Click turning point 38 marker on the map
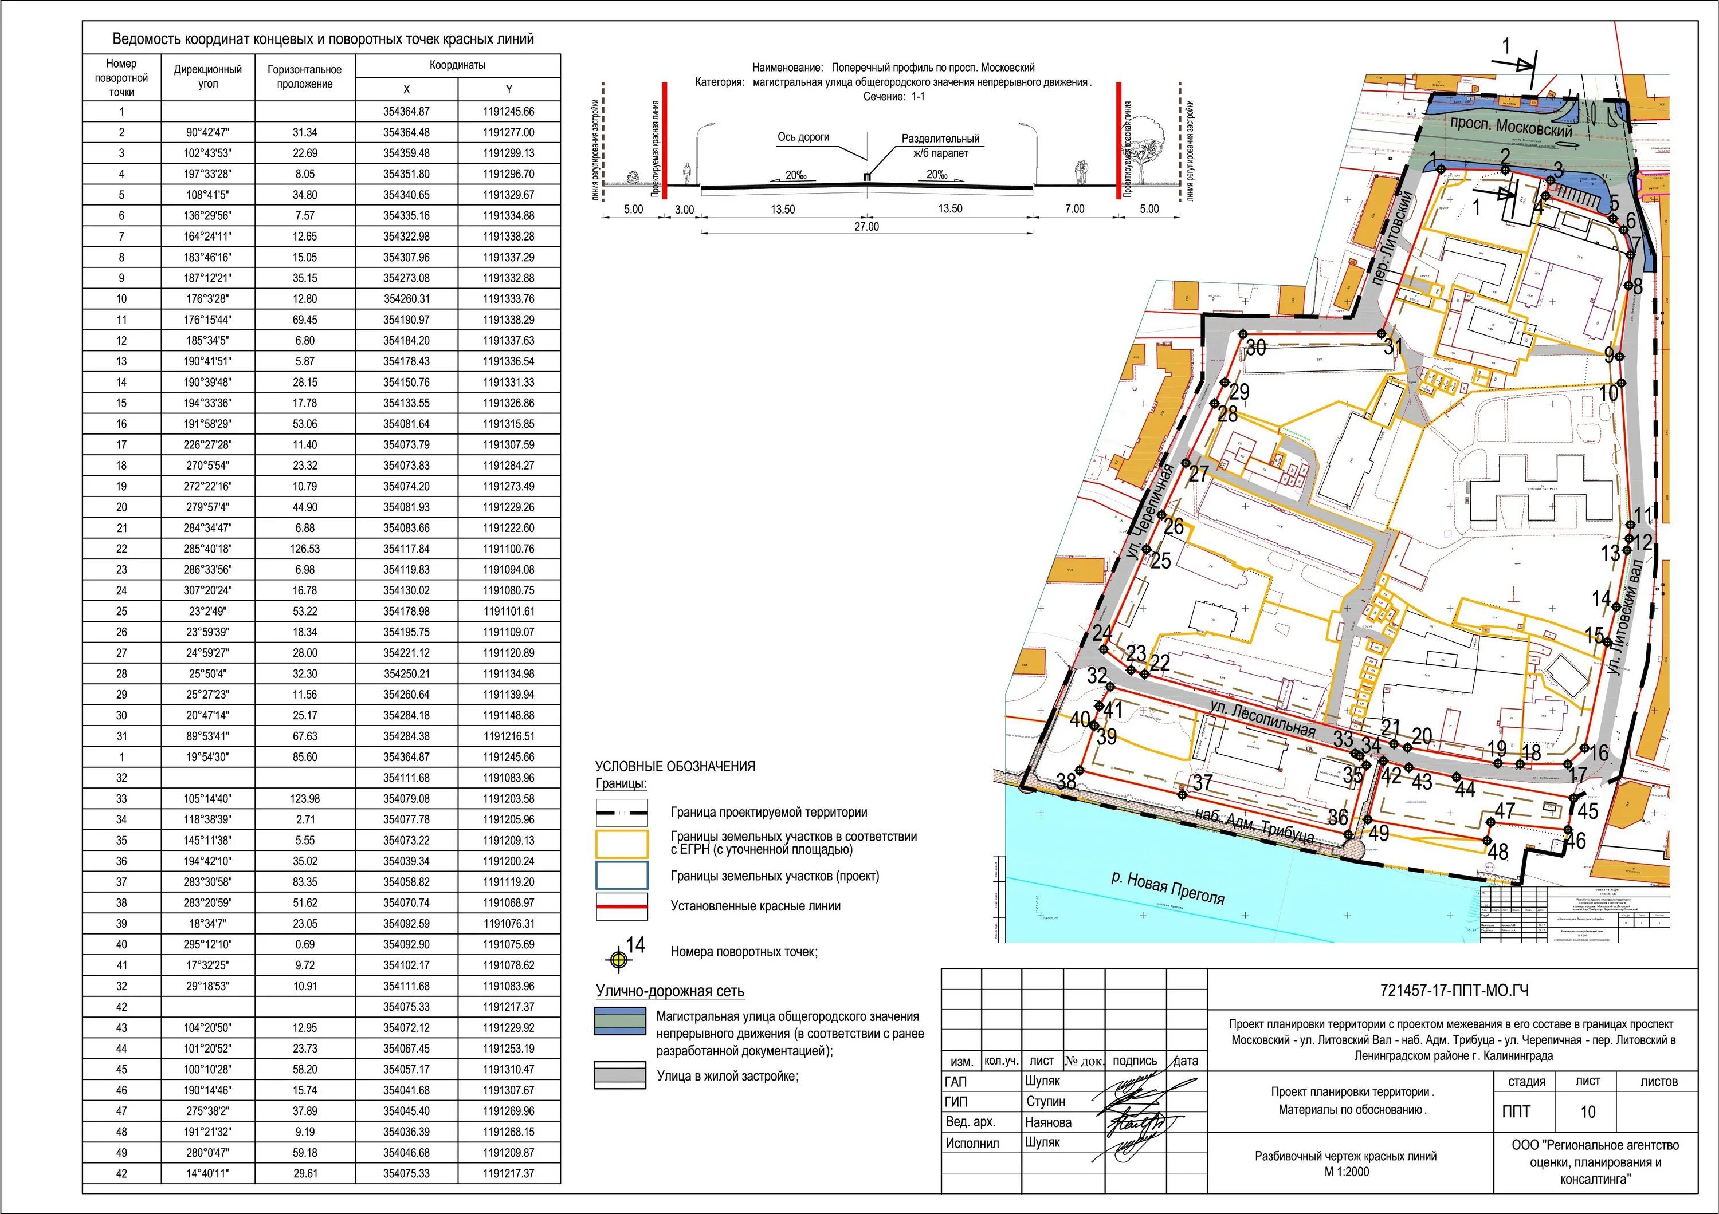 coord(1080,770)
